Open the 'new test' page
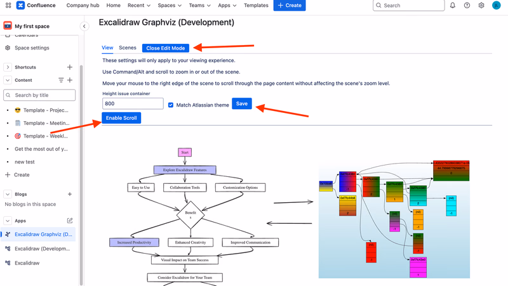The width and height of the screenshot is (508, 286). 25,162
